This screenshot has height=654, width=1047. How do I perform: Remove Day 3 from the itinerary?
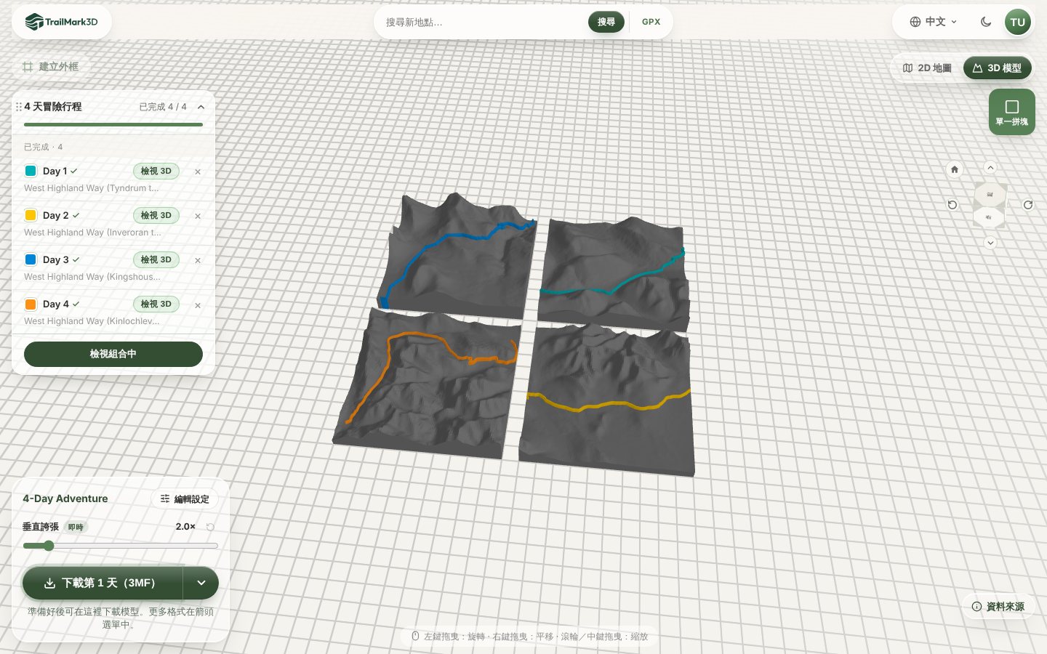(198, 260)
